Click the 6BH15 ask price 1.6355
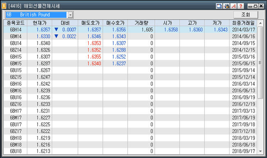 point(94,57)
